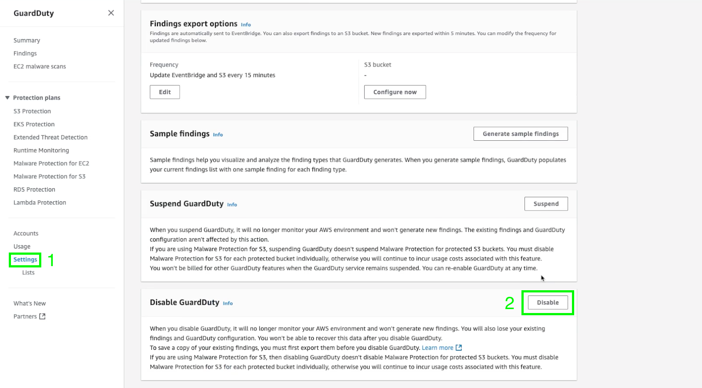Screen dimensions: 702x388
Task: Click the external link icon beside Partners
Action: 42,316
